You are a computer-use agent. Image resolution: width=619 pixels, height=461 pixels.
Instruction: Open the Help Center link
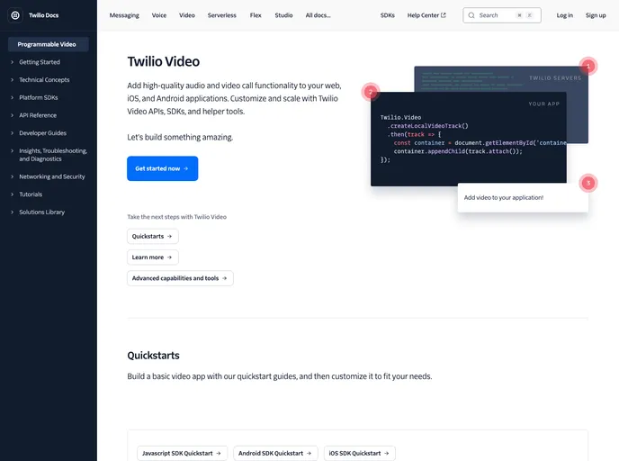[x=426, y=15]
